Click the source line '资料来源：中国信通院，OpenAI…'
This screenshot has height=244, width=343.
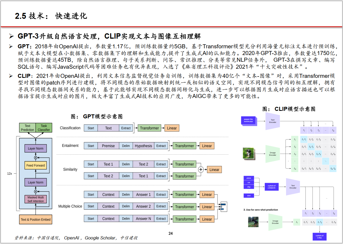76,238
